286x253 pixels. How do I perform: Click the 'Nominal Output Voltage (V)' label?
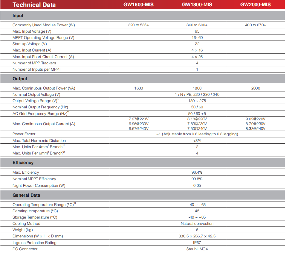pos(36,95)
